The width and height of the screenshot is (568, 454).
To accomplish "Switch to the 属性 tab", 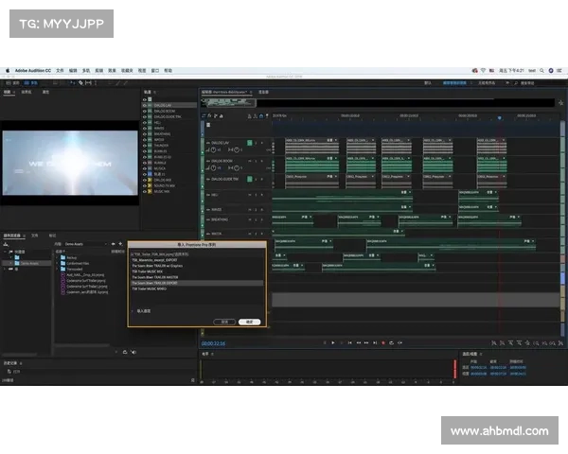I will 45,92.
